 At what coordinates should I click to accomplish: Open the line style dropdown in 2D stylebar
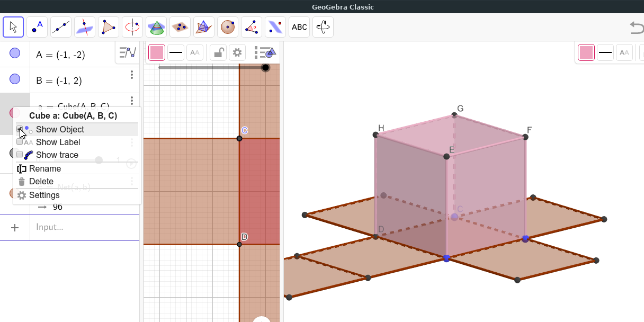(176, 52)
